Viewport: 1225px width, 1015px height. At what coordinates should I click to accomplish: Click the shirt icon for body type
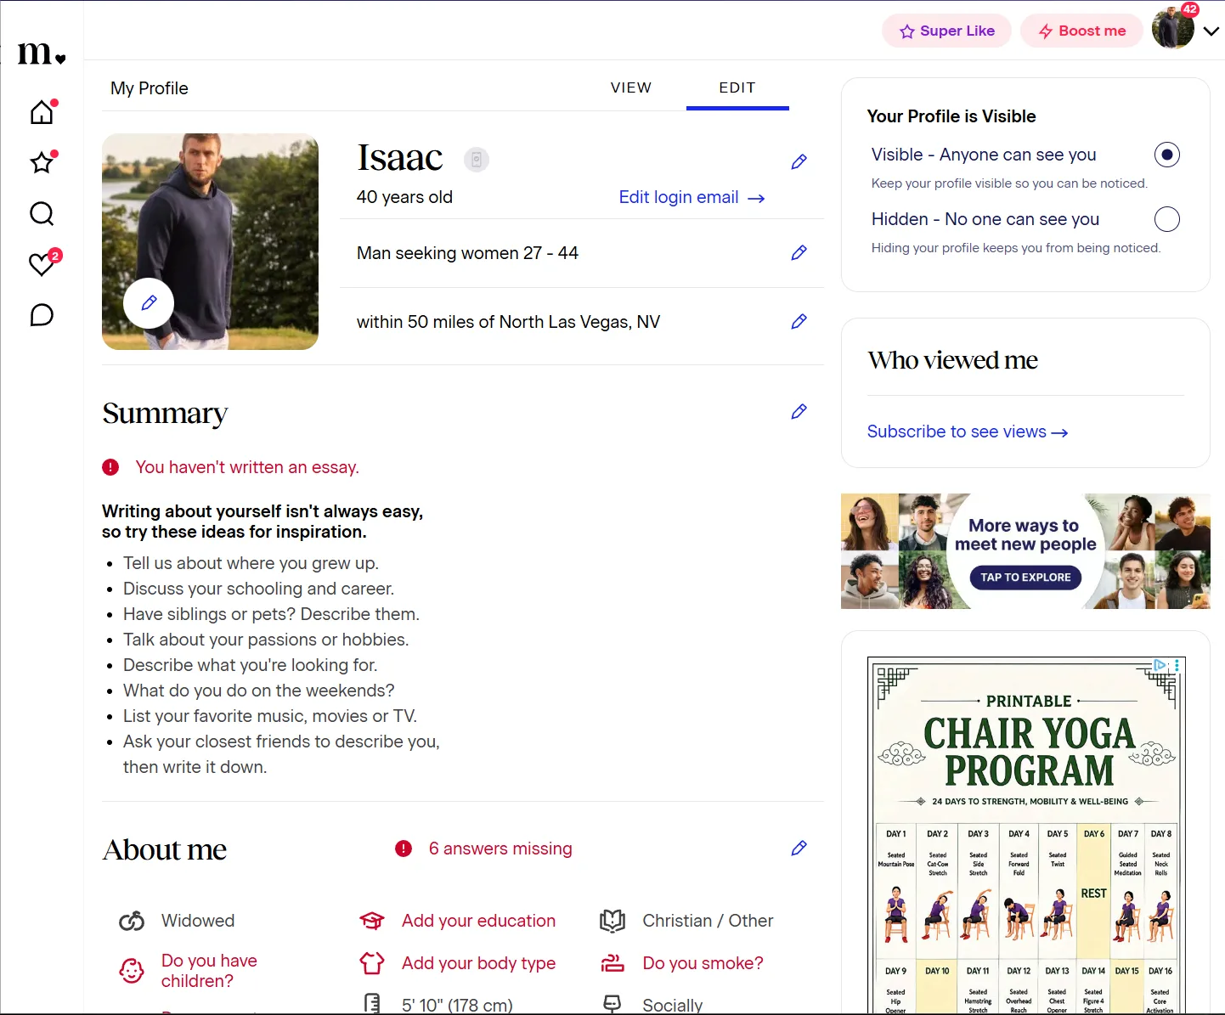pyautogui.click(x=372, y=963)
